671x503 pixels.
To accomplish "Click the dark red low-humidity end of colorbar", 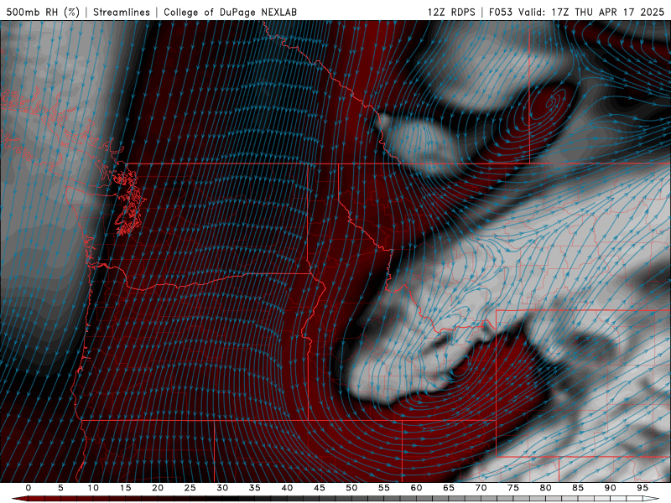I will pyautogui.click(x=19, y=499).
